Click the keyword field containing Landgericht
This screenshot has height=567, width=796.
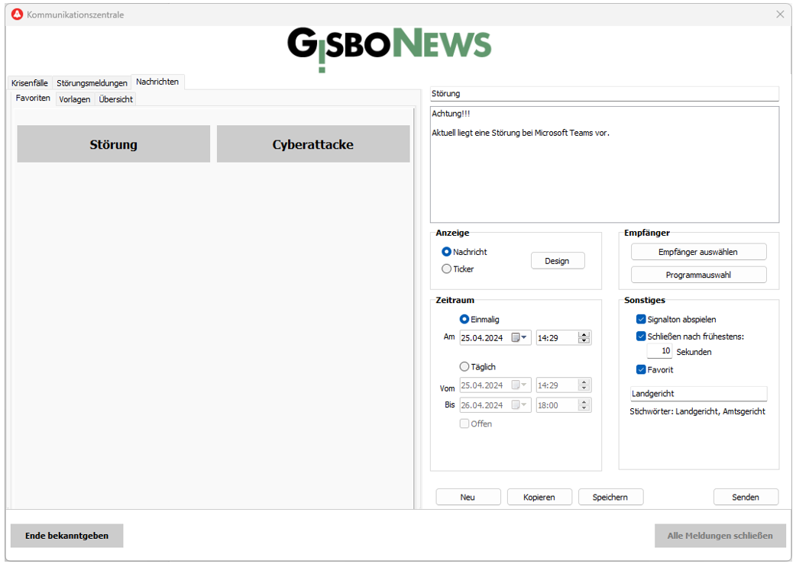(x=698, y=394)
